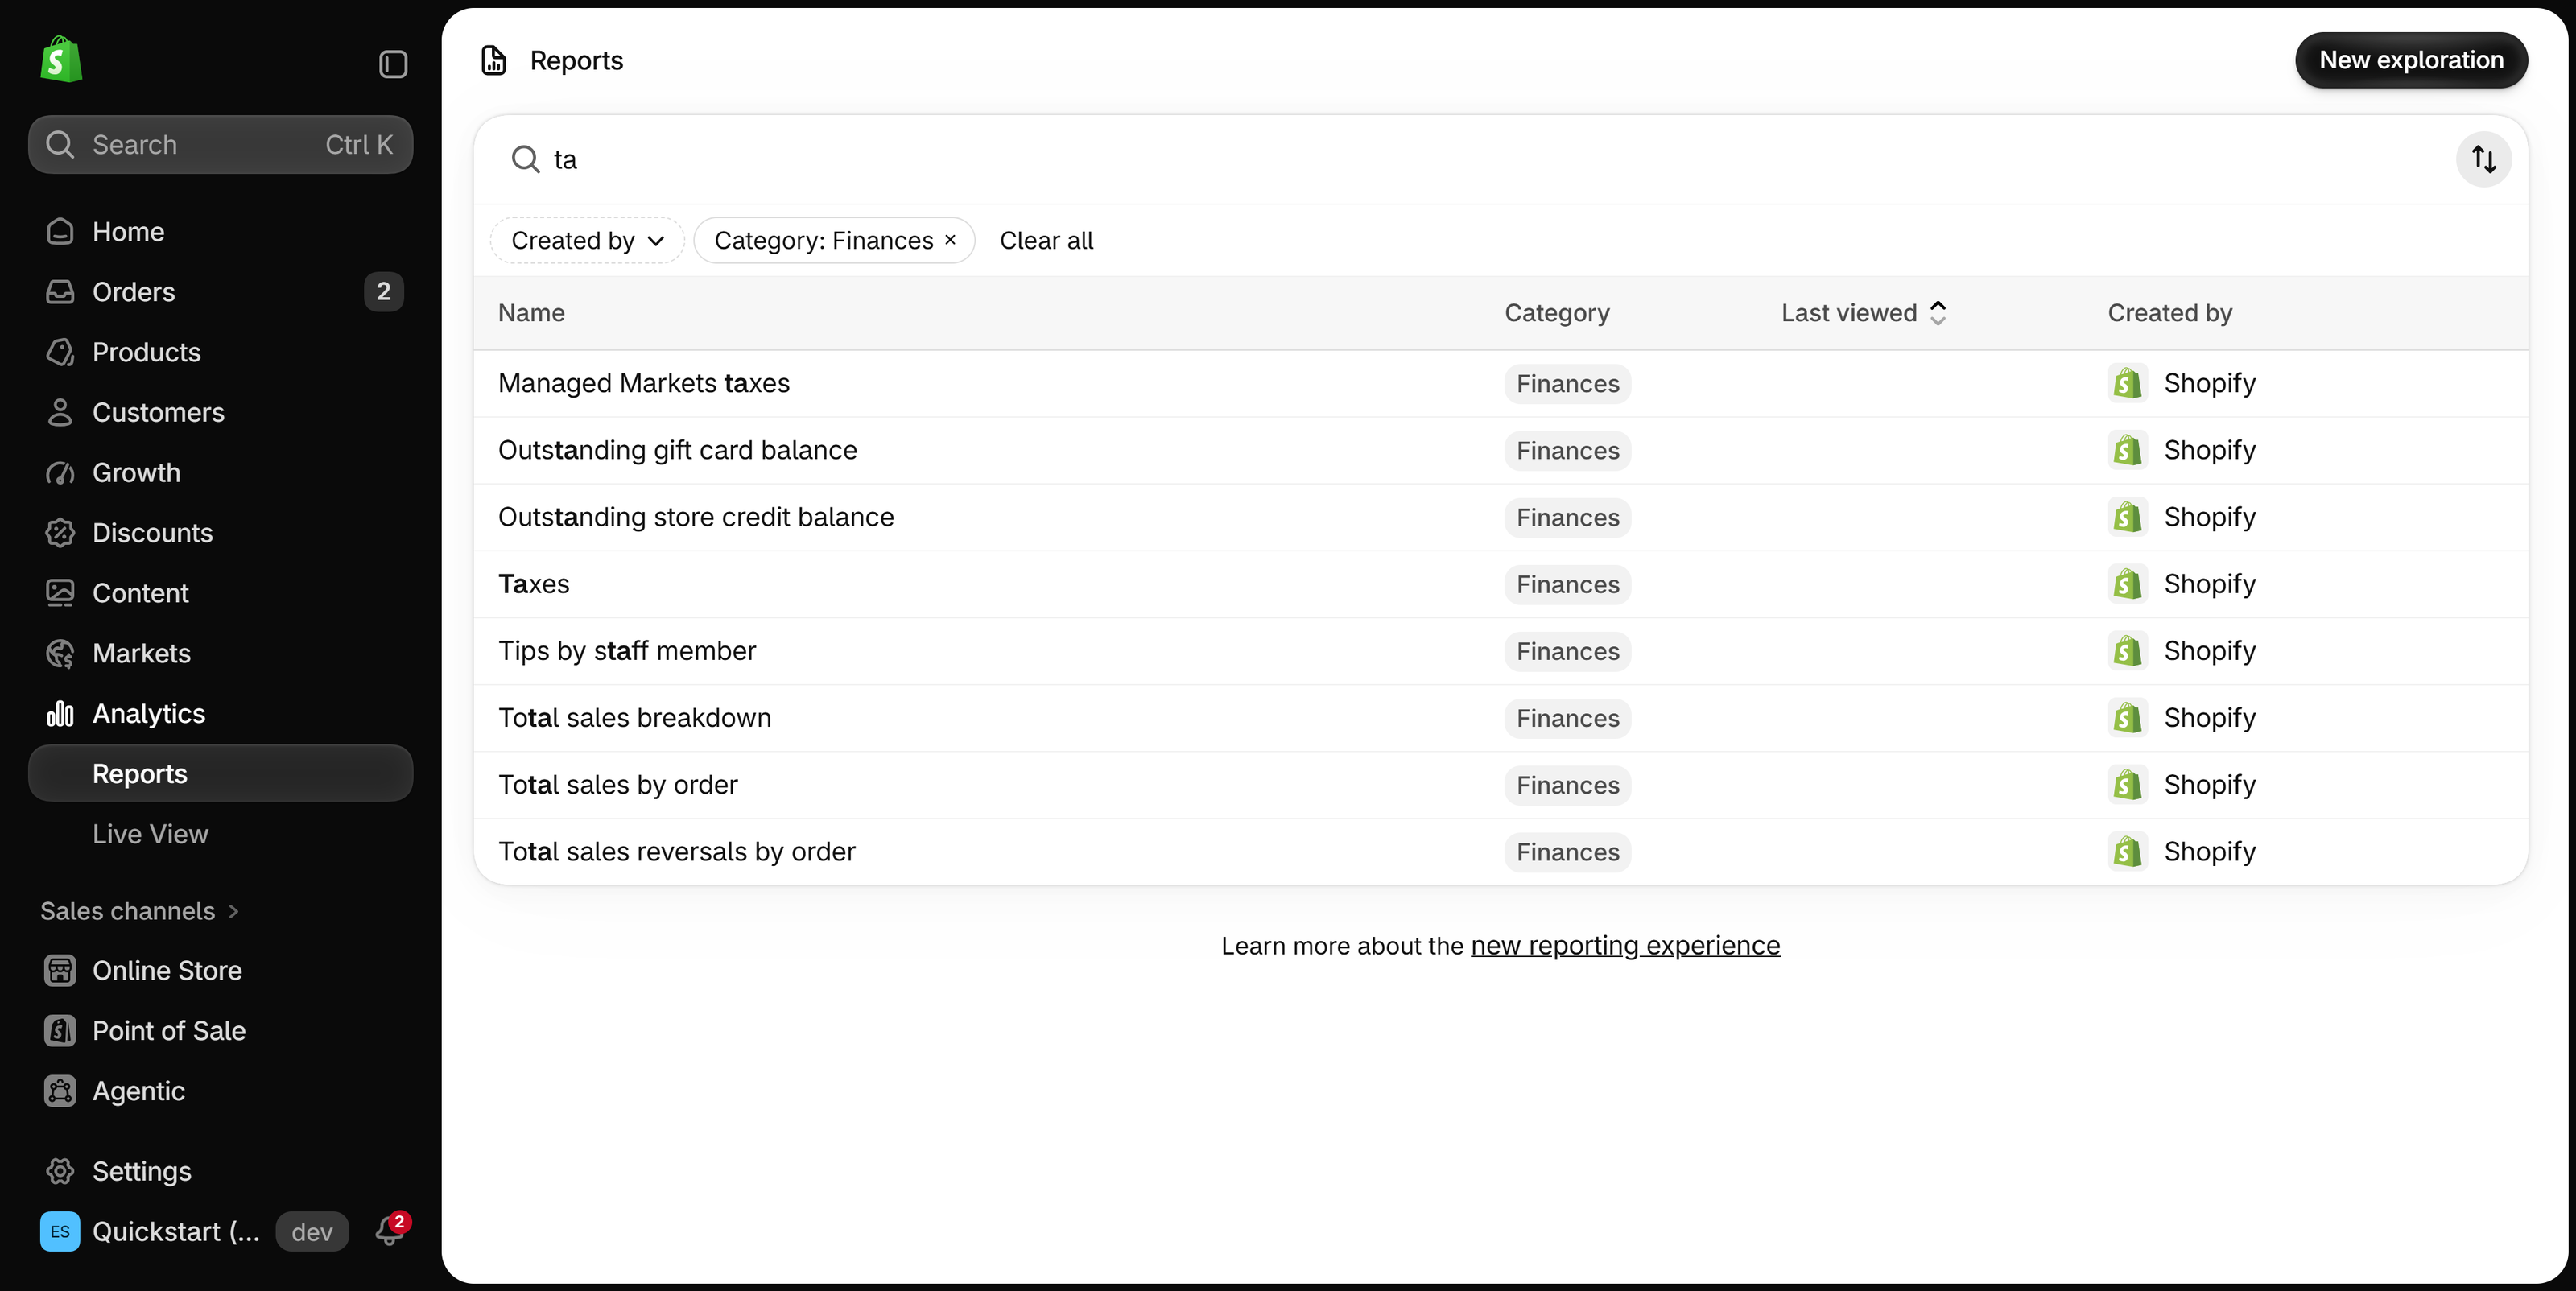Select Reports sub-item in sidebar
Viewport: 2576px width, 1291px height.
click(220, 774)
